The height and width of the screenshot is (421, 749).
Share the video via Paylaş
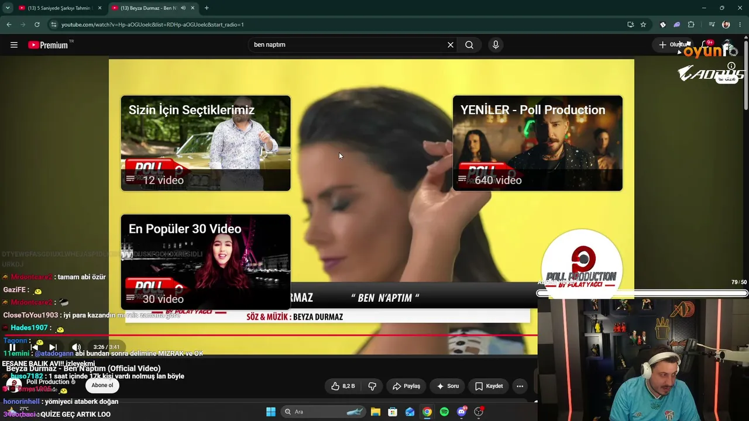pos(407,386)
